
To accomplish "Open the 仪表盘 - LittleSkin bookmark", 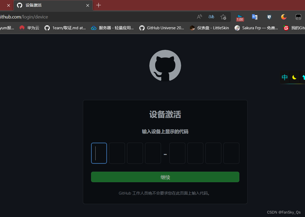I will (x=209, y=28).
